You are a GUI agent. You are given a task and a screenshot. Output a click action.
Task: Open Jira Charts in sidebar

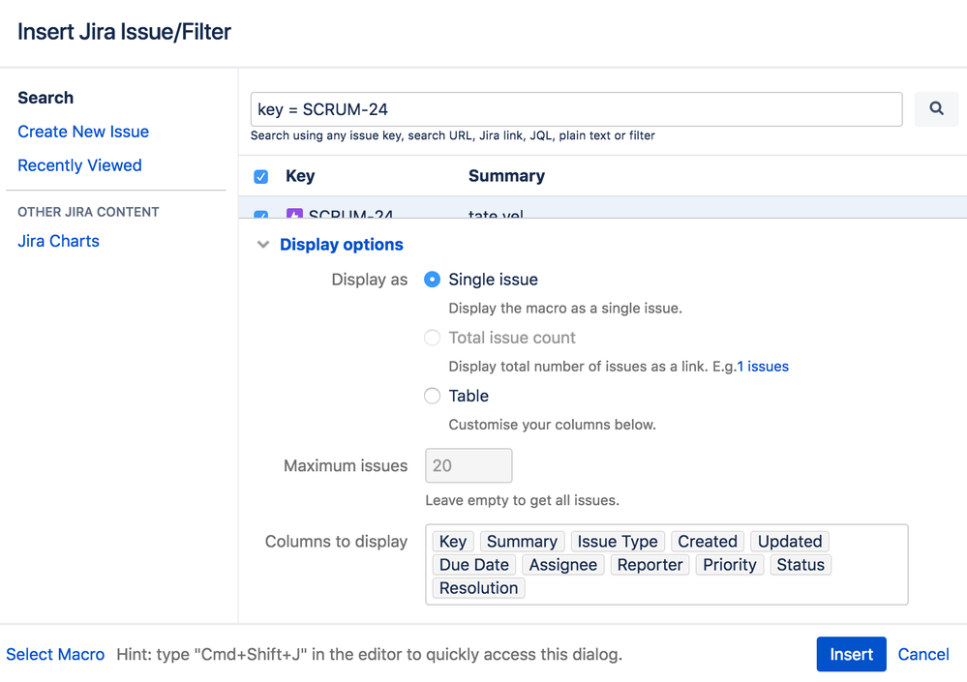pos(59,241)
